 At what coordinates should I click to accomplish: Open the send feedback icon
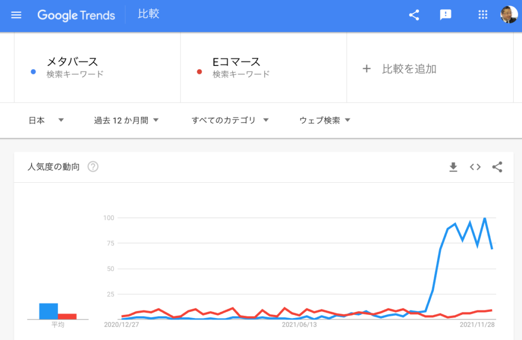click(x=446, y=15)
